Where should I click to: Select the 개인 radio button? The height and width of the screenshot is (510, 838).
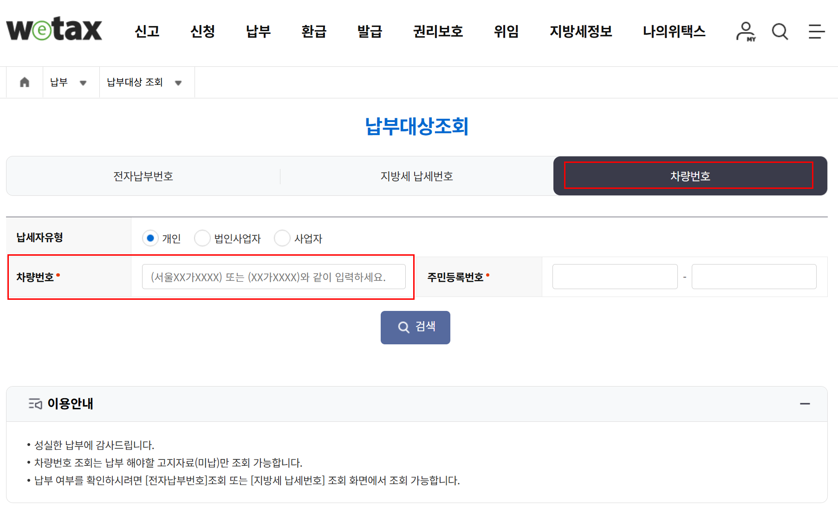pyautogui.click(x=150, y=238)
